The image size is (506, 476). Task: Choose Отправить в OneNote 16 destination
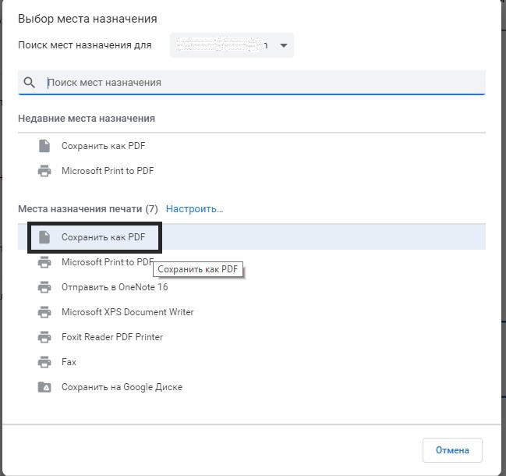point(115,287)
